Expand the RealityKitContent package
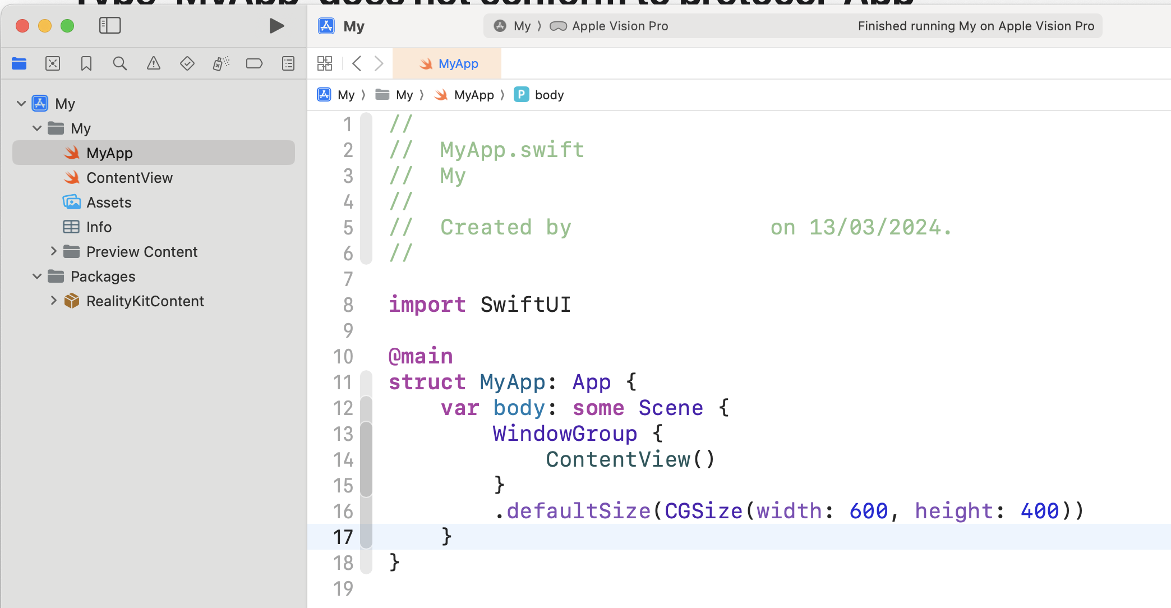This screenshot has height=608, width=1171. [53, 301]
